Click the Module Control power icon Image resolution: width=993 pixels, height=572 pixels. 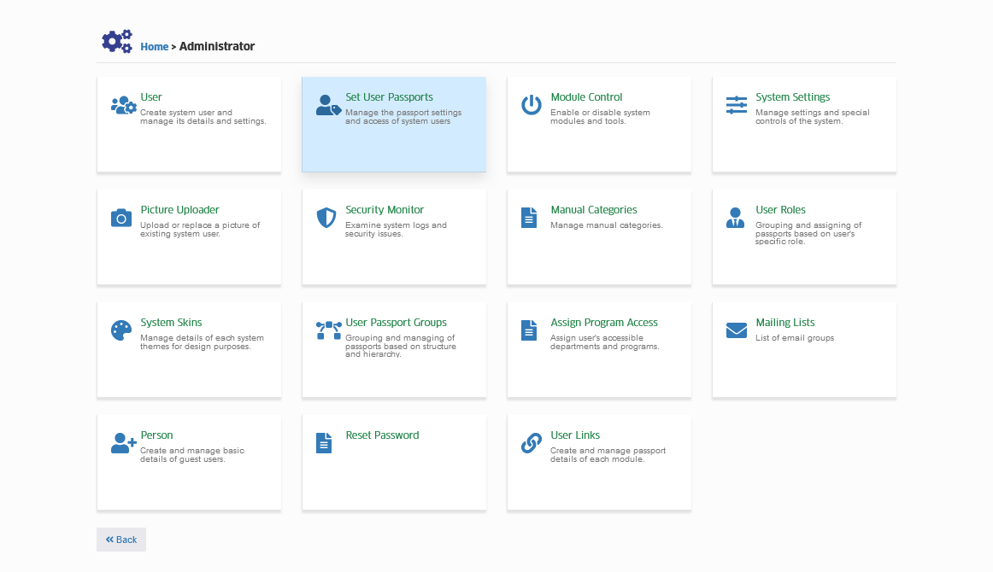coord(532,105)
